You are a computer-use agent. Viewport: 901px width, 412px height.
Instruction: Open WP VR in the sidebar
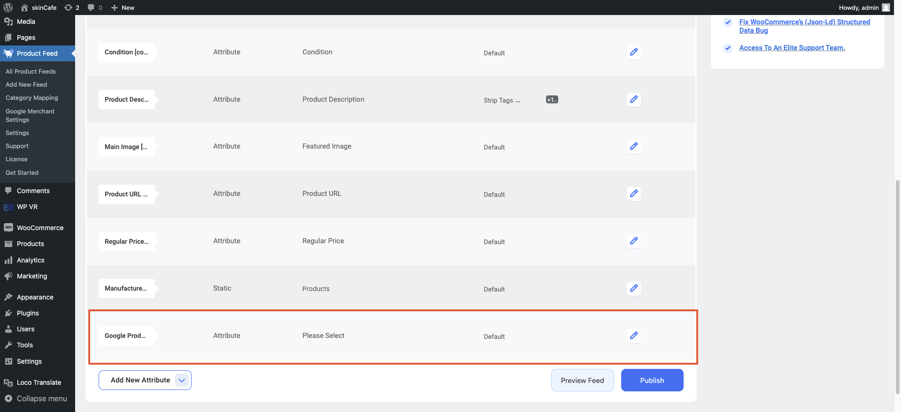(x=38, y=207)
